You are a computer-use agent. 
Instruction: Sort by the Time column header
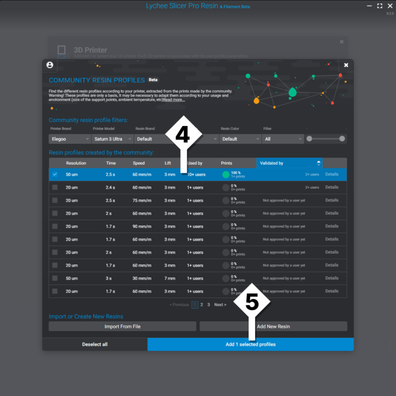click(111, 163)
